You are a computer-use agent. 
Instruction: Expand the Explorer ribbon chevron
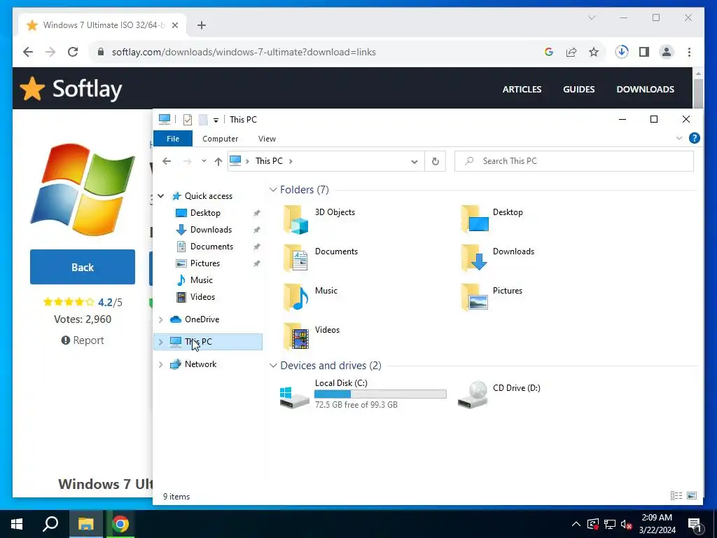tap(679, 138)
